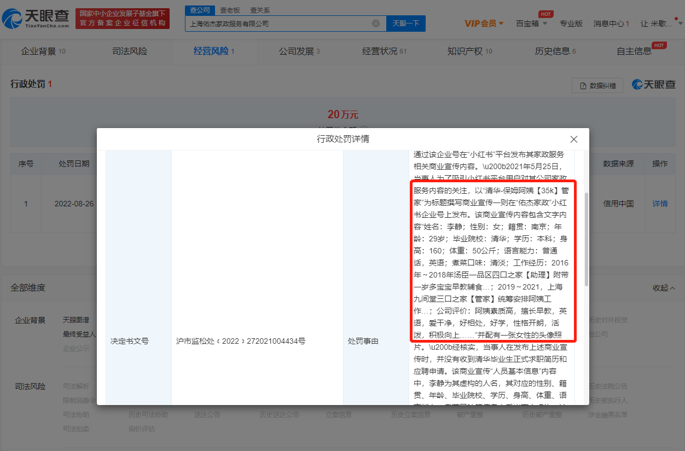Switch to the 历史信息 tab
Viewport: 685px width, 451px height.
[554, 51]
